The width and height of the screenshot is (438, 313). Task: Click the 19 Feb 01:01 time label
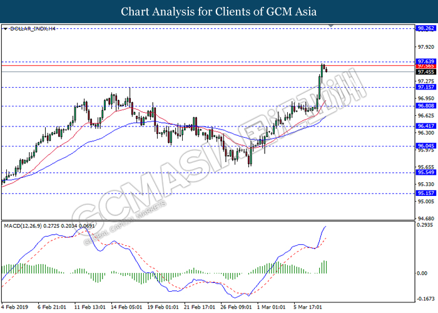163,307
